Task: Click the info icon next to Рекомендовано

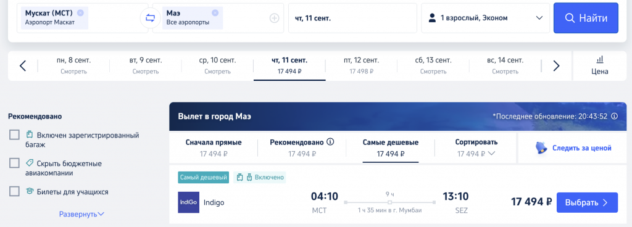Action: (x=331, y=142)
